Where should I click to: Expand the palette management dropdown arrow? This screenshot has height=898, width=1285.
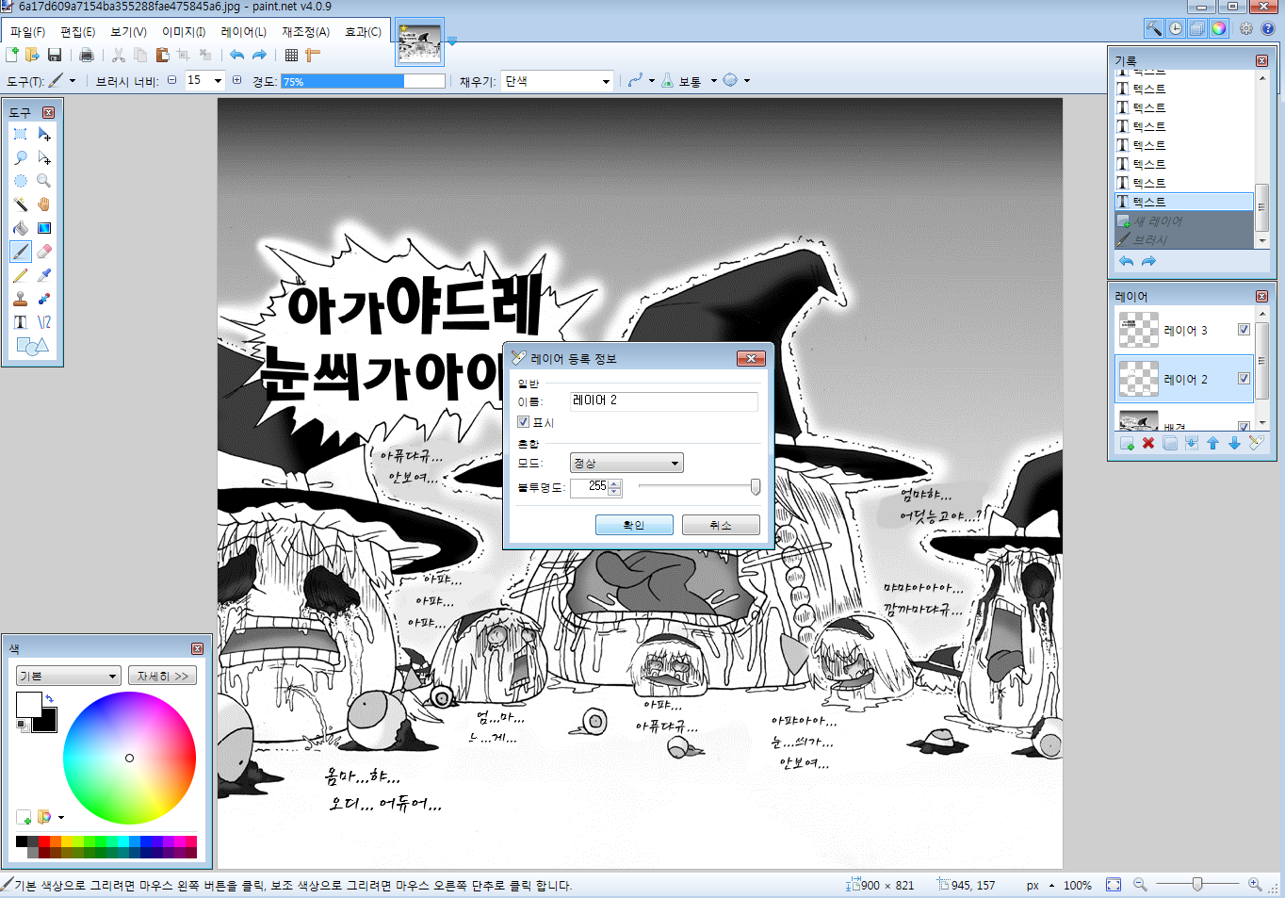pos(61,817)
